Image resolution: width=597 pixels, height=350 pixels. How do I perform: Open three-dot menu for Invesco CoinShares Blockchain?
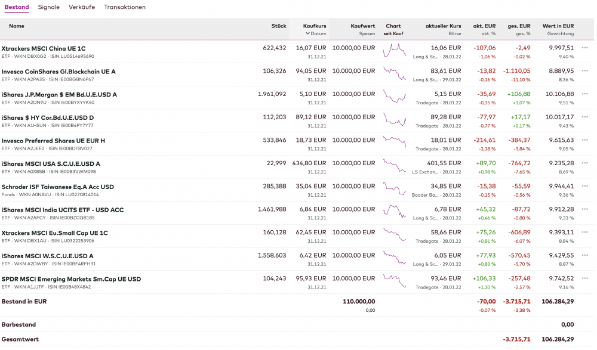tap(584, 72)
